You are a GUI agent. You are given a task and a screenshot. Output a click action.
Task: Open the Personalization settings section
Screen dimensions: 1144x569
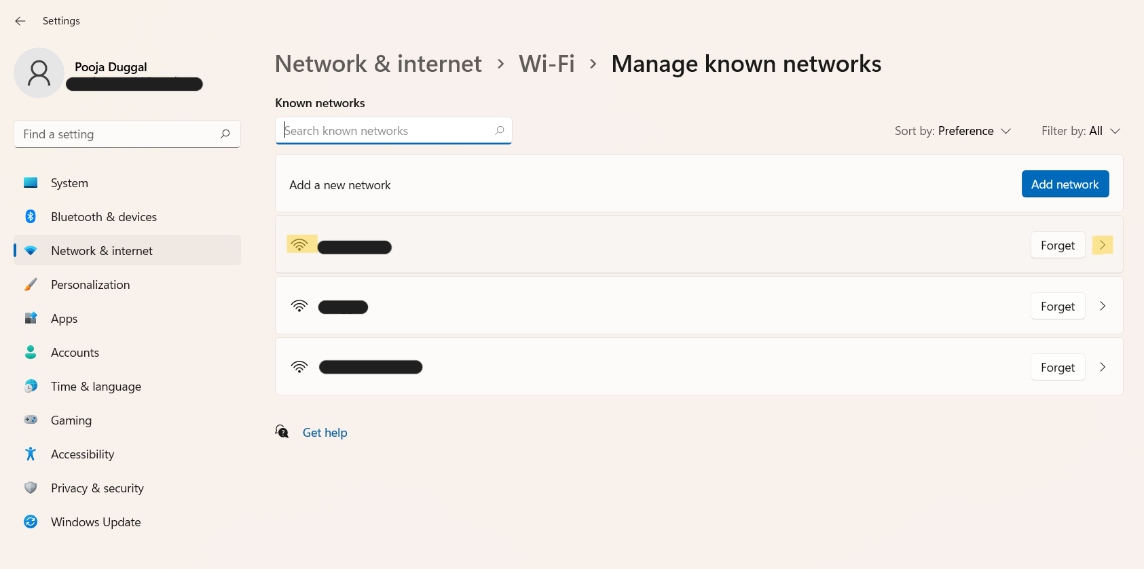(x=90, y=285)
